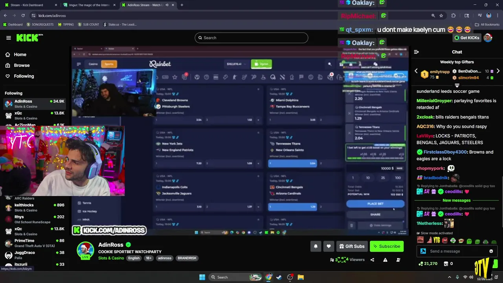Viewport: 503px width, 283px height.
Task: Open the Windows Start menu
Action: point(202,277)
